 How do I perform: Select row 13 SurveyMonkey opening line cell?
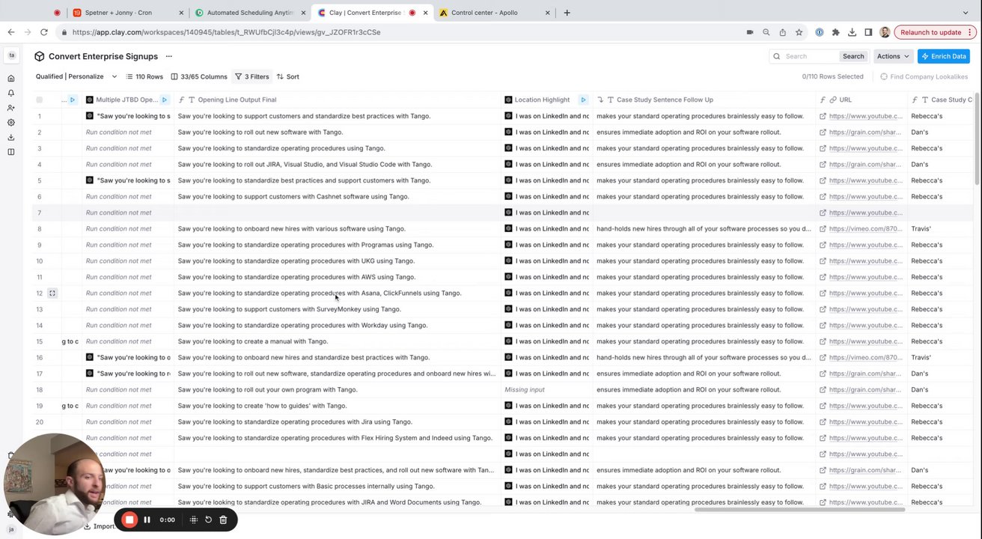click(338, 309)
